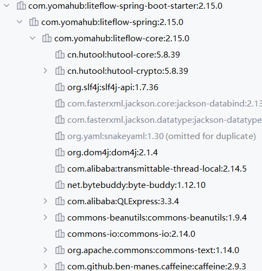
Task: Click library icon beside jackson-databind
Action: 60,103
